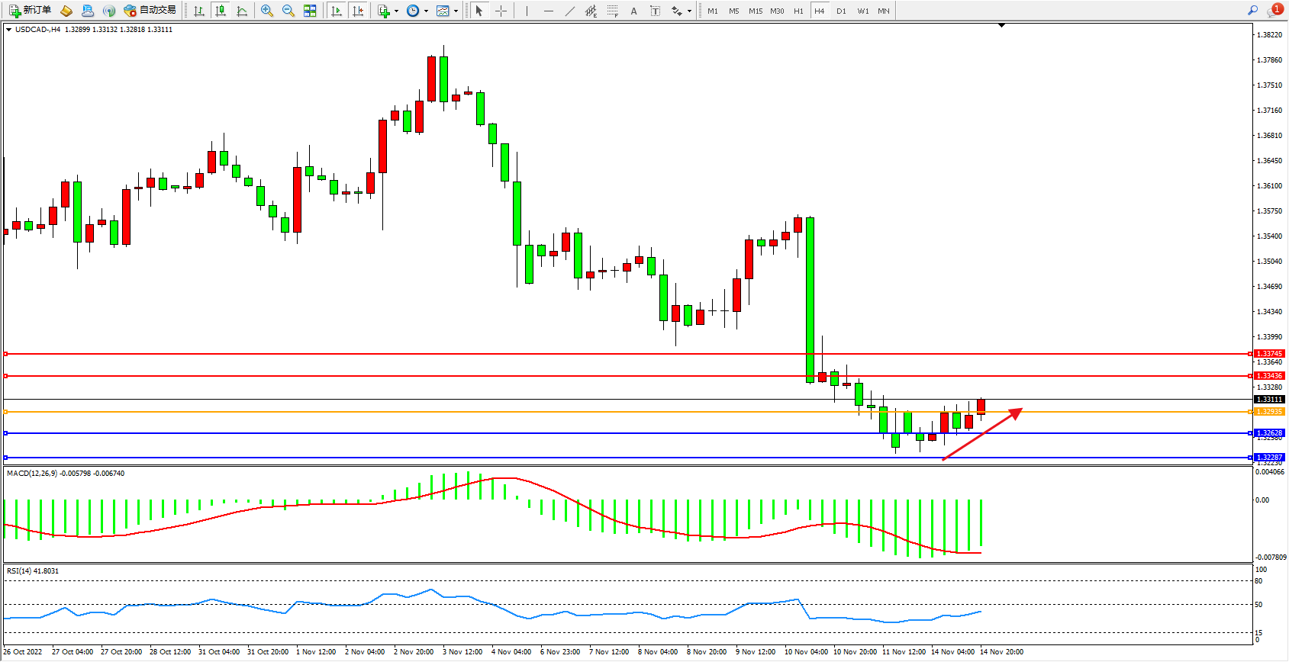Screen dimensions: 1289x662
Task: Switch to the D1 timeframe
Action: coord(841,11)
